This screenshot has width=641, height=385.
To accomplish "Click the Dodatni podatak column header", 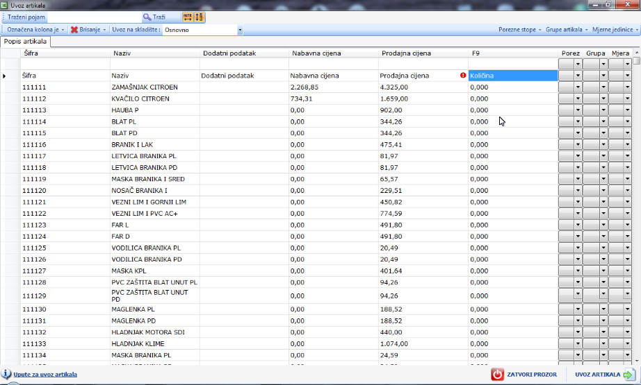I will point(244,53).
